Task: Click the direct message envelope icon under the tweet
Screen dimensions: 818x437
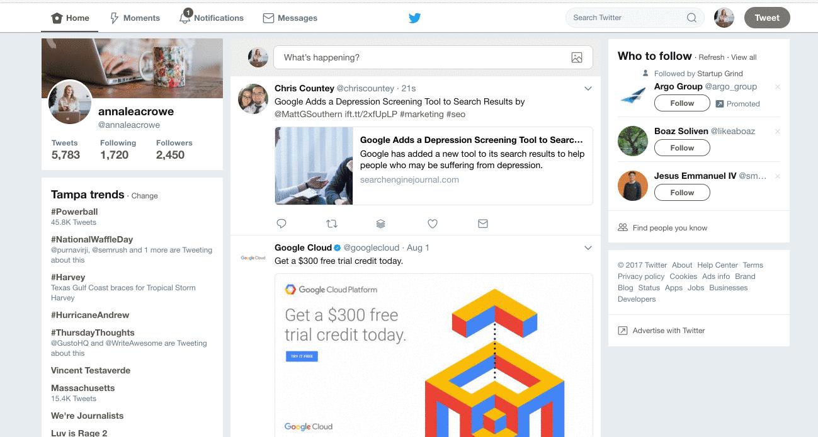Action: click(x=483, y=224)
